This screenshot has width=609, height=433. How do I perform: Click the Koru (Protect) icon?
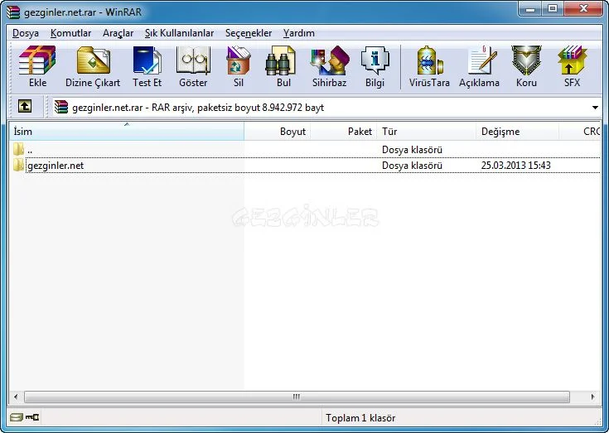(x=526, y=66)
